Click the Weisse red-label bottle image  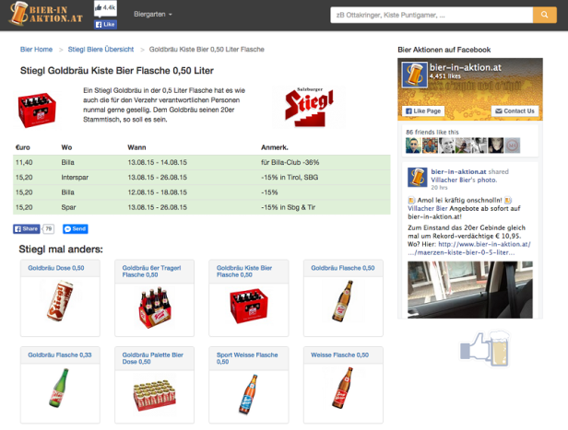[x=343, y=388]
